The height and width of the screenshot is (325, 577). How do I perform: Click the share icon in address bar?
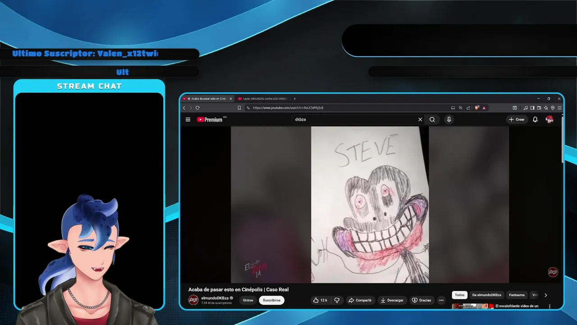coord(468,108)
